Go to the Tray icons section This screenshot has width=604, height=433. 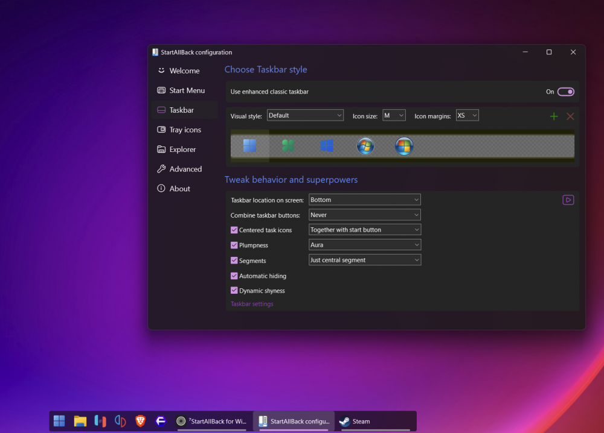[185, 130]
